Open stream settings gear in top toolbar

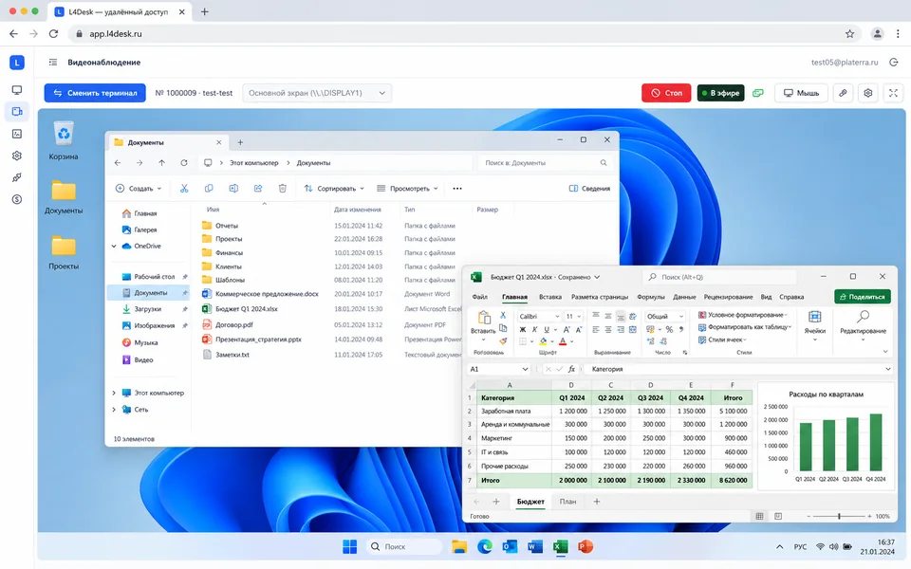[868, 93]
